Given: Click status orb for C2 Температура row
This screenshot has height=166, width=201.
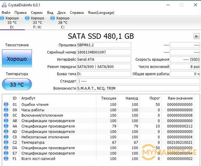Looking at the screenshot, I should pyautogui.click(x=6, y=142).
